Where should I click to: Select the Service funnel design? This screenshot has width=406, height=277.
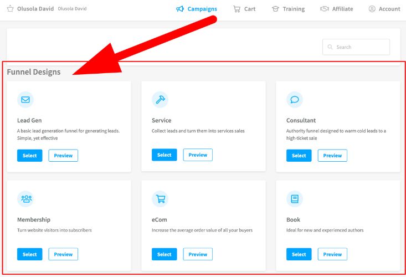165,155
